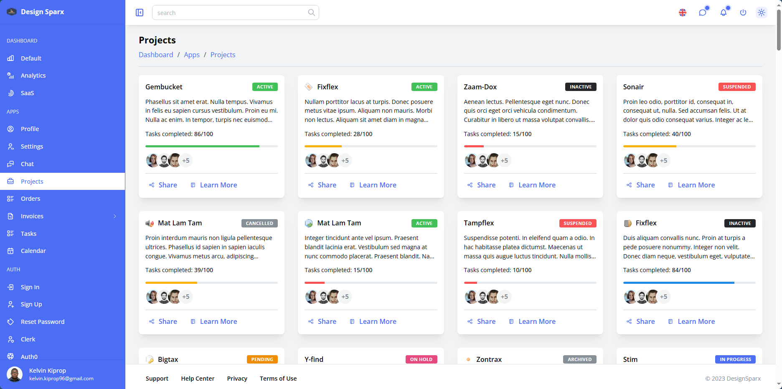The width and height of the screenshot is (782, 389).
Task: Click the Design Sparx logo icon
Action: click(12, 12)
